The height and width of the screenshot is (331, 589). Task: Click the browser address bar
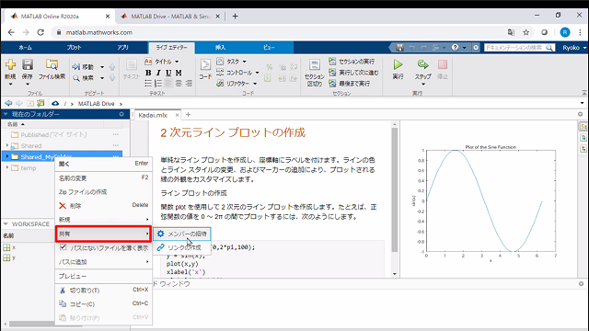(278, 32)
